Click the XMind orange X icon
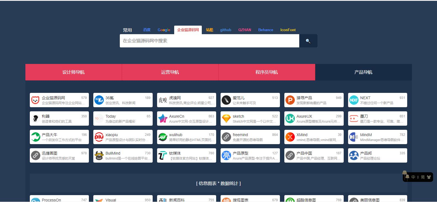Viewport: 437px width, 202px height. [x=290, y=137]
